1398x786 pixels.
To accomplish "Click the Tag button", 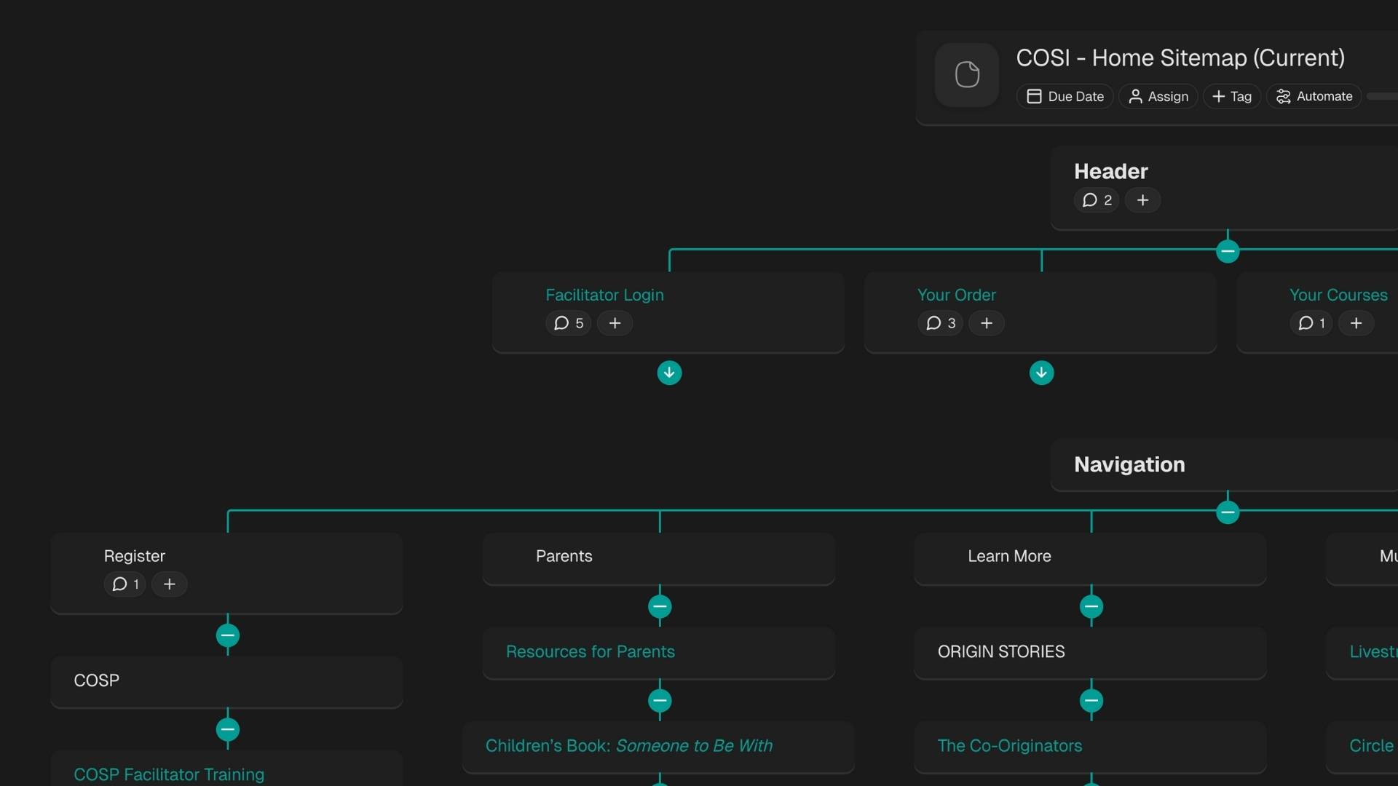I will 1232,96.
